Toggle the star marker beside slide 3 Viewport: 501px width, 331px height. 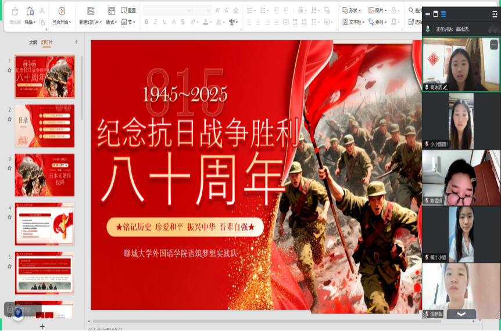[9, 168]
